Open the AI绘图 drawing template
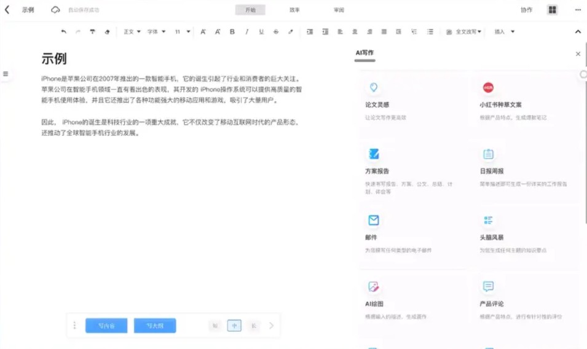The image size is (587, 349). (414, 302)
